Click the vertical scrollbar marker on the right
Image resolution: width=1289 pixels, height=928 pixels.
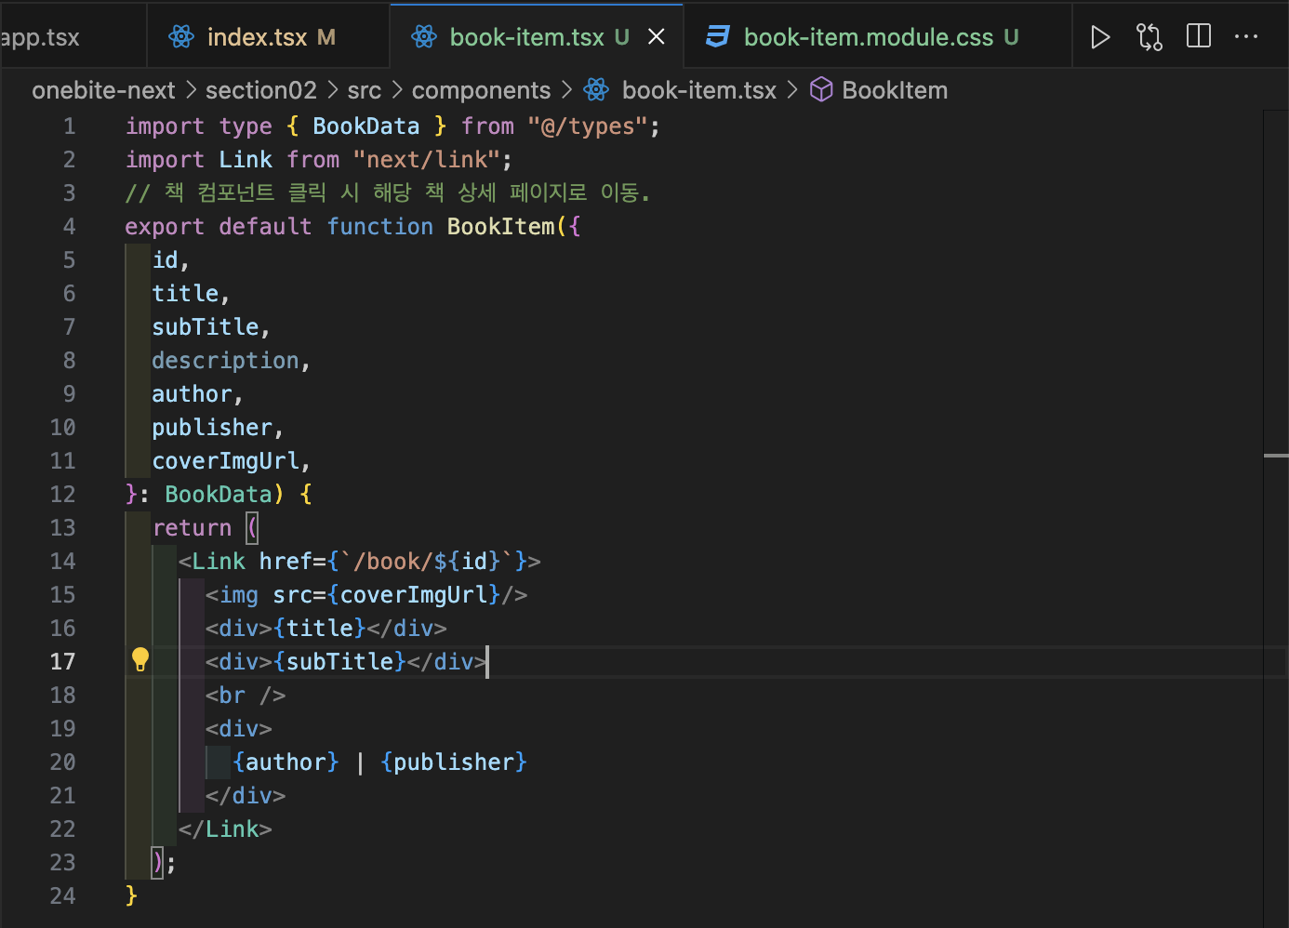1276,456
